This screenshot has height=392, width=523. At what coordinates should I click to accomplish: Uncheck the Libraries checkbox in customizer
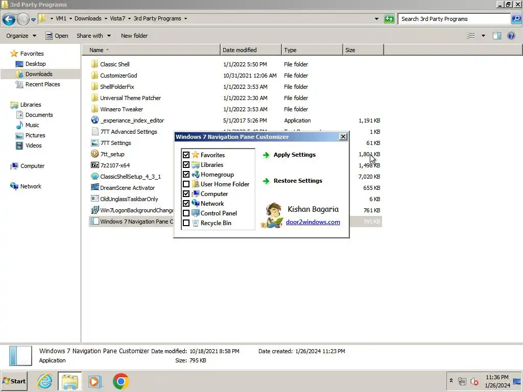coord(186,165)
